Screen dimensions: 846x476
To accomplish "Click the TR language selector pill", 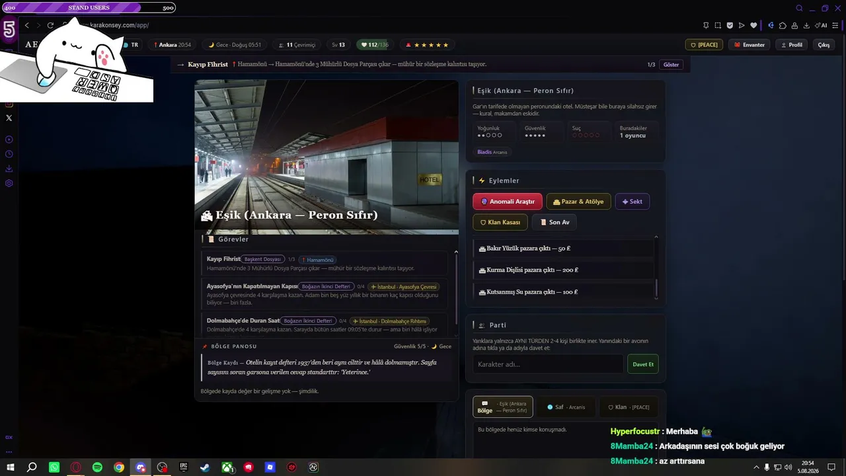I will pos(131,45).
